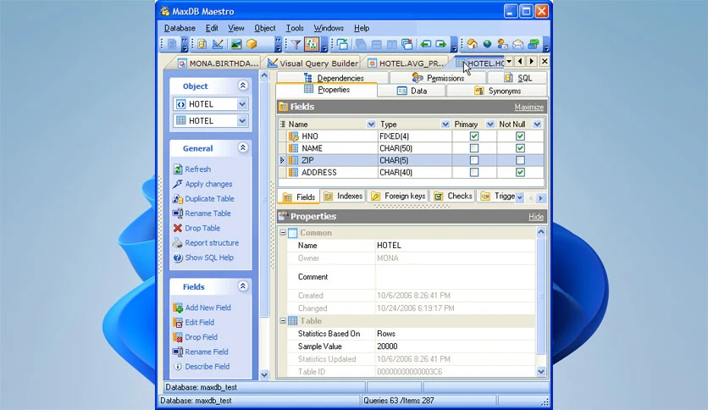708x410 pixels.
Task: Toggle Not Null checkbox for ADDRESS field
Action: pyautogui.click(x=520, y=172)
